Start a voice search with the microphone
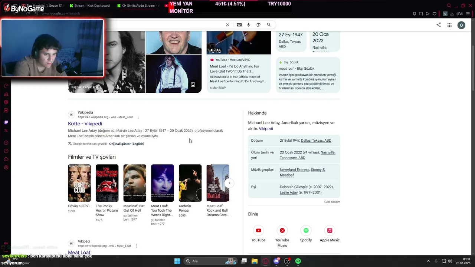475x267 pixels. click(249, 25)
